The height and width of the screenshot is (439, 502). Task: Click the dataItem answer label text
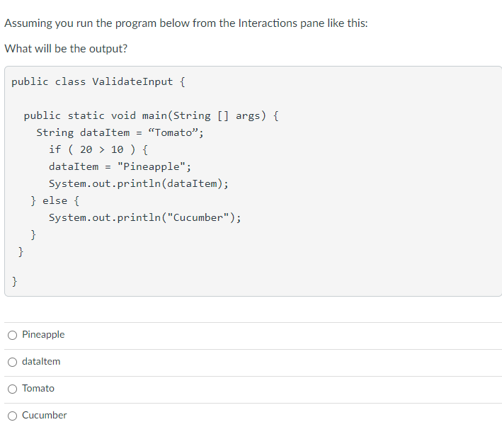tap(41, 362)
